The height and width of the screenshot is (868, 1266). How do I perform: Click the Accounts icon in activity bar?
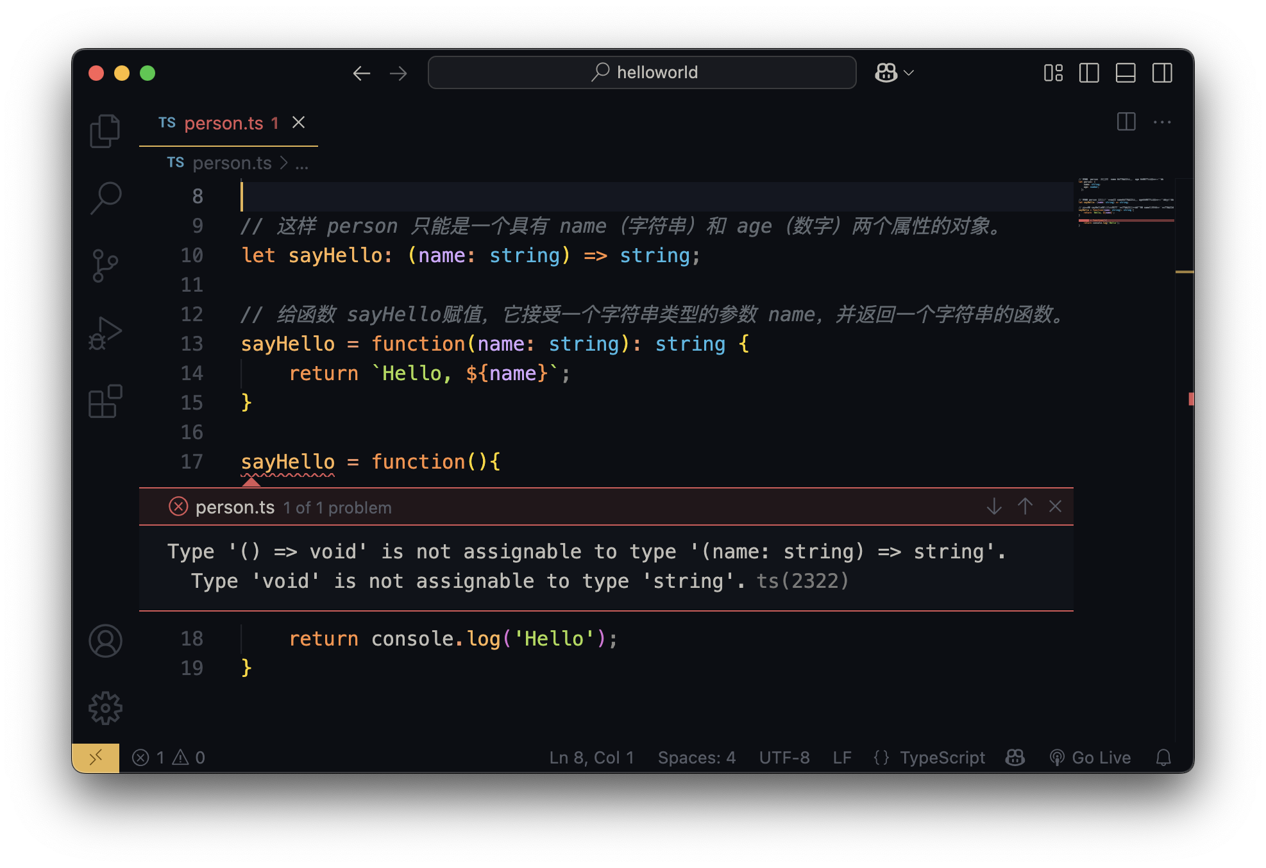(x=105, y=641)
